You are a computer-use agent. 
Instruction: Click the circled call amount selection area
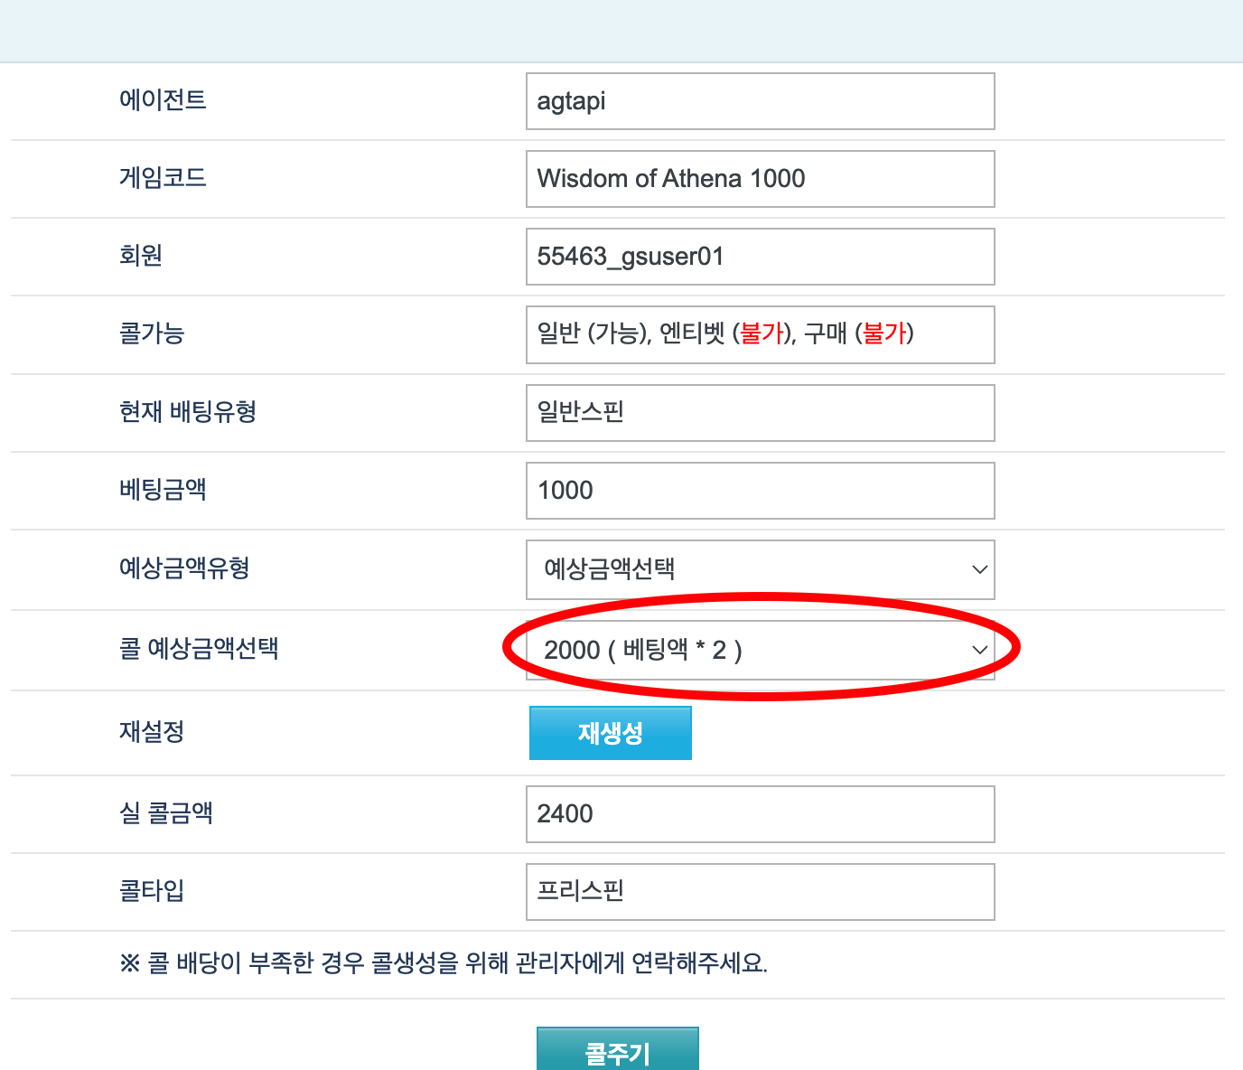(760, 648)
